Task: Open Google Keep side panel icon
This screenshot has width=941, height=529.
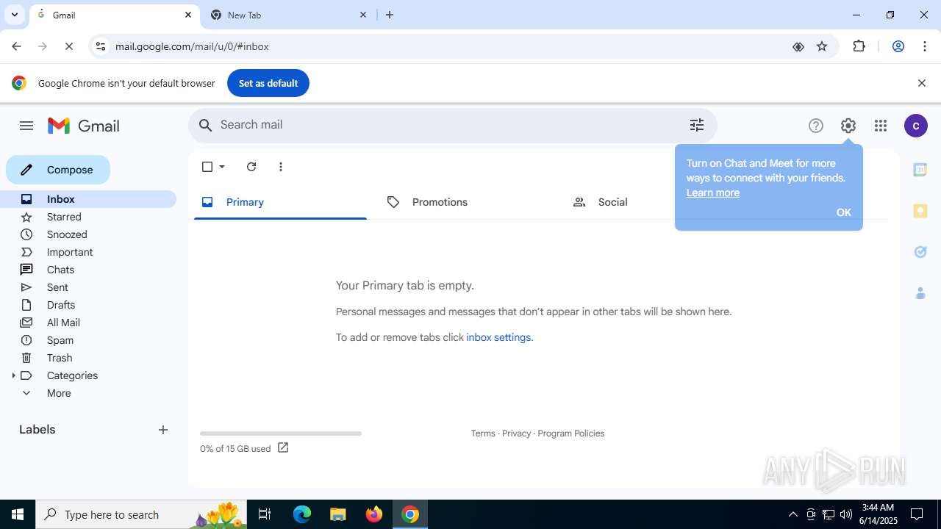Action: (x=920, y=211)
